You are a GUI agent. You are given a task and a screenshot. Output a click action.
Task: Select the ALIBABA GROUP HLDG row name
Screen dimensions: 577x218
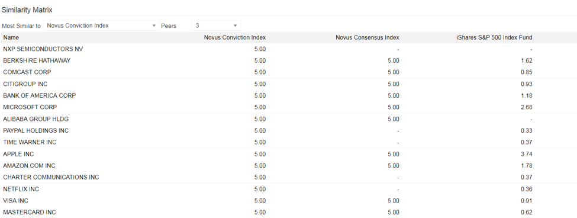tap(36, 119)
